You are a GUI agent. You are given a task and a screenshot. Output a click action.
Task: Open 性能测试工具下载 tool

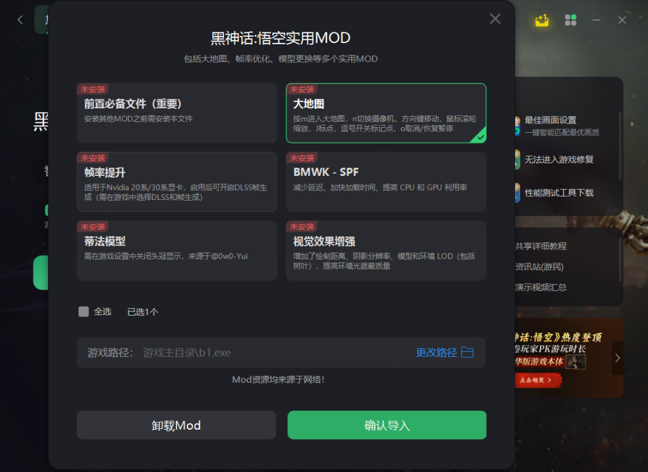[554, 192]
